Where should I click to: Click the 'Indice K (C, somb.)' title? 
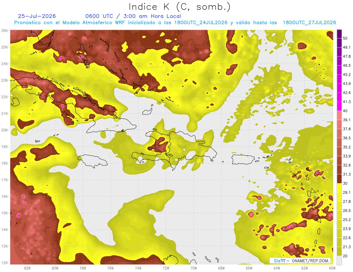click(179, 7)
